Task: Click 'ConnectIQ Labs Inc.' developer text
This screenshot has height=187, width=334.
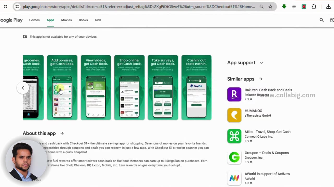Action: click(259, 137)
